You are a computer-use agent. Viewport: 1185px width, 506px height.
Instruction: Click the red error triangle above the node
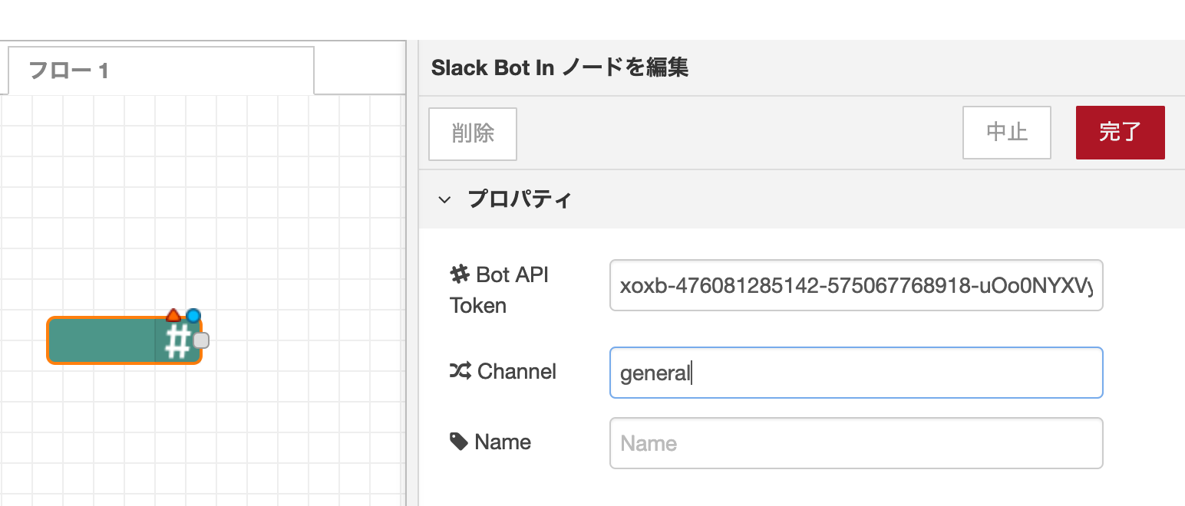[x=173, y=314]
